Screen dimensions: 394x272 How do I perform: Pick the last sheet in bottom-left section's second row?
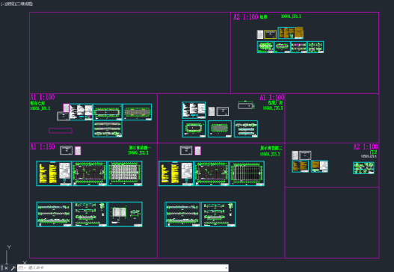click(x=125, y=214)
